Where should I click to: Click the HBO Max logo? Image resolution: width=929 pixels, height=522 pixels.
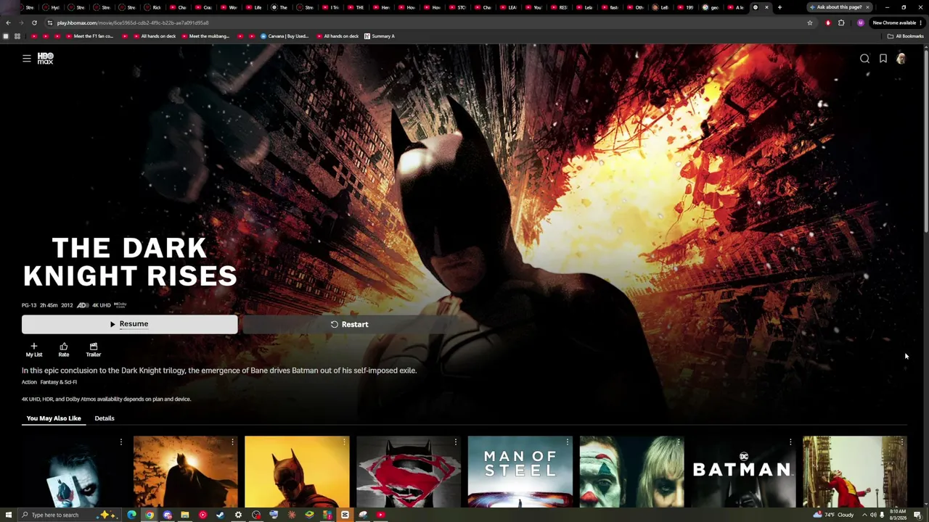click(46, 59)
